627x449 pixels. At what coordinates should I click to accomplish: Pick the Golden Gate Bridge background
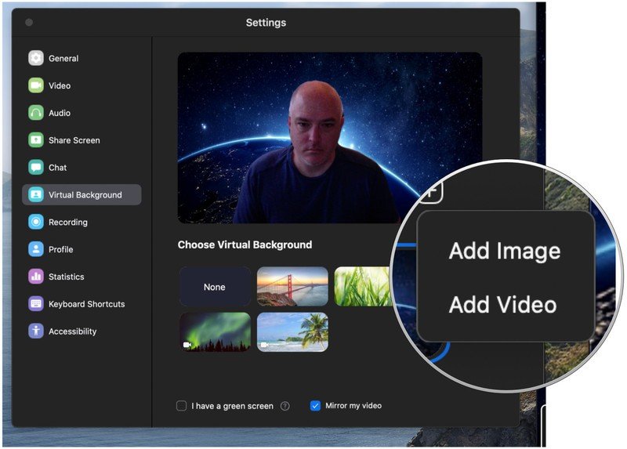292,287
